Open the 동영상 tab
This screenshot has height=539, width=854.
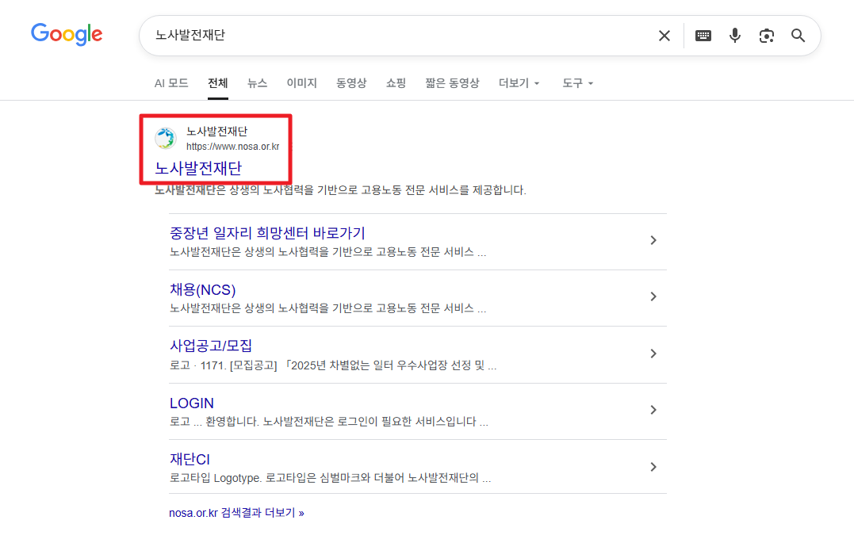351,82
